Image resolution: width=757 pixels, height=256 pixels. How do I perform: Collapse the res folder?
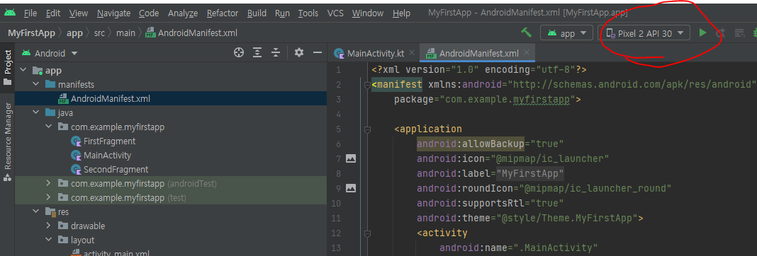tap(35, 211)
